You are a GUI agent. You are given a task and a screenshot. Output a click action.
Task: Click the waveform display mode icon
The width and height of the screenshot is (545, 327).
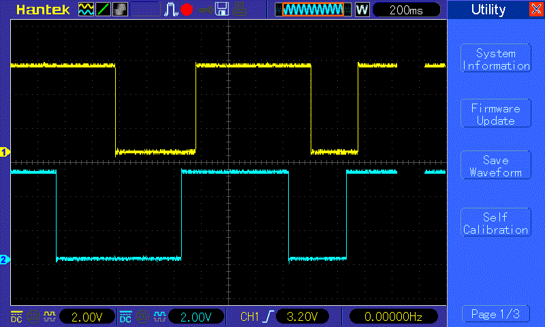click(86, 10)
